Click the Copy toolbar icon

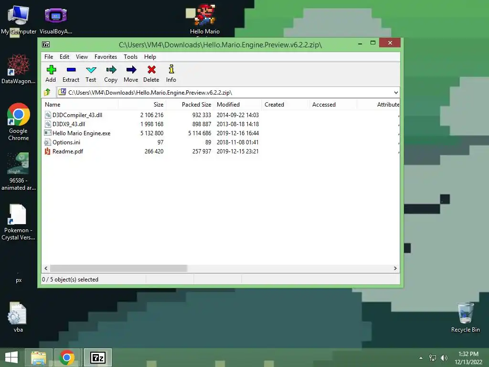pyautogui.click(x=111, y=70)
